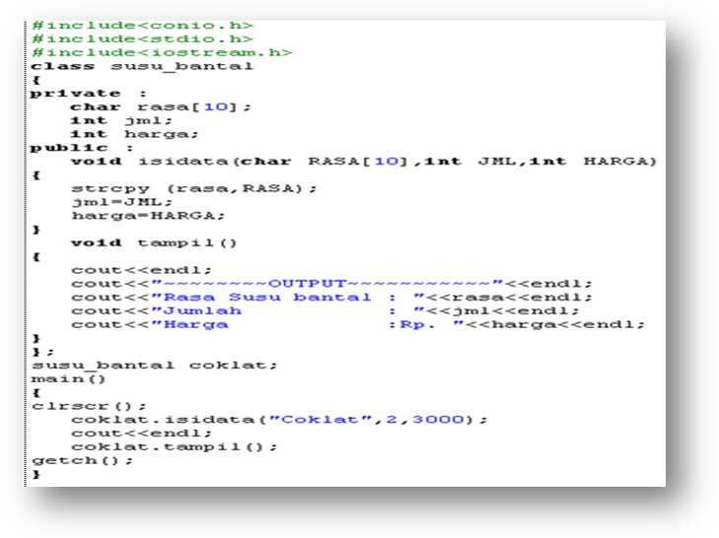The image size is (719, 538).
Task: Place cursor on class susu_bantal declaration
Action: tap(142, 66)
